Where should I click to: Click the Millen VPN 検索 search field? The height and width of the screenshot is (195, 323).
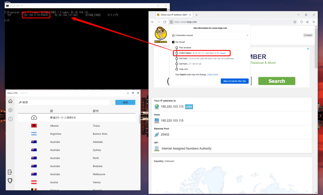(64, 102)
